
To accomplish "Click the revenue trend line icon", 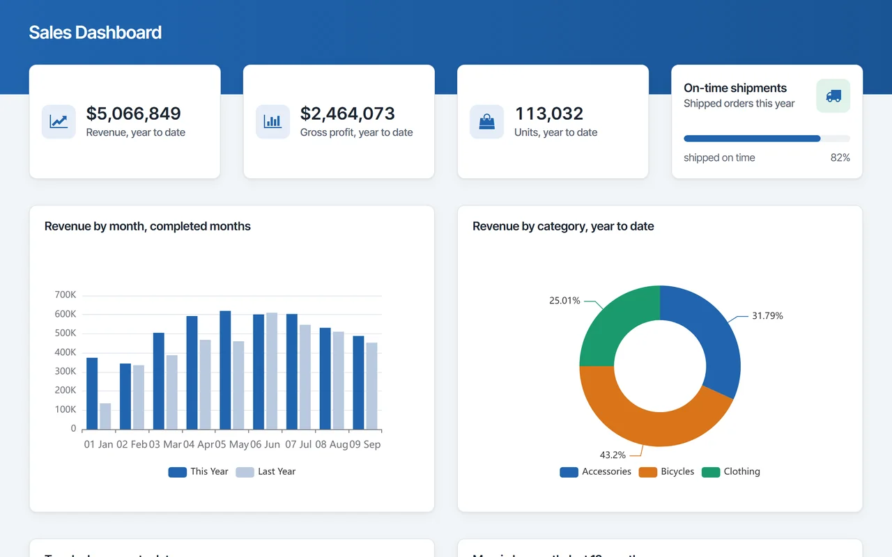I will pyautogui.click(x=59, y=122).
